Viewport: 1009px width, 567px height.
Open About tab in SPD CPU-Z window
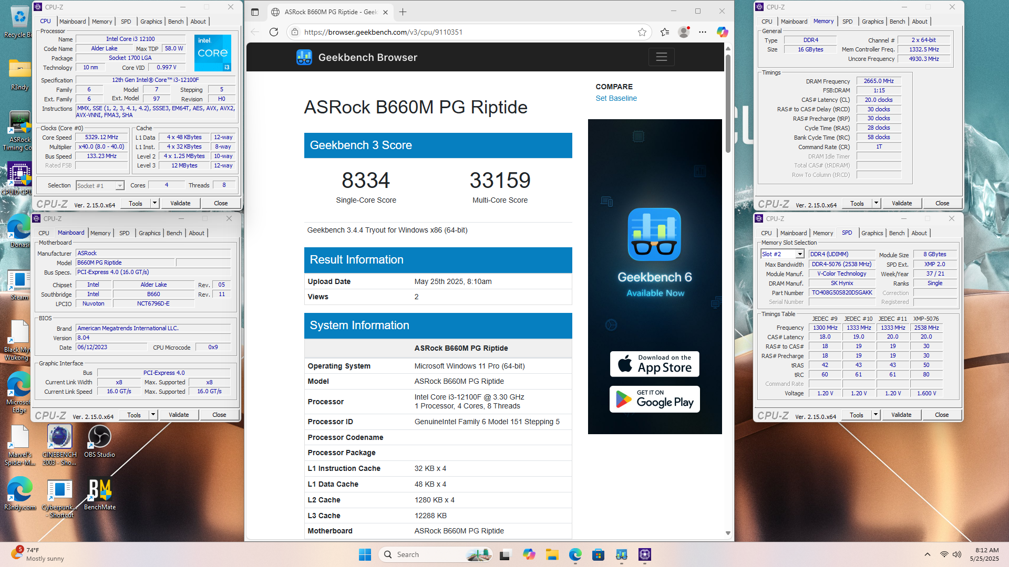pyautogui.click(x=919, y=233)
